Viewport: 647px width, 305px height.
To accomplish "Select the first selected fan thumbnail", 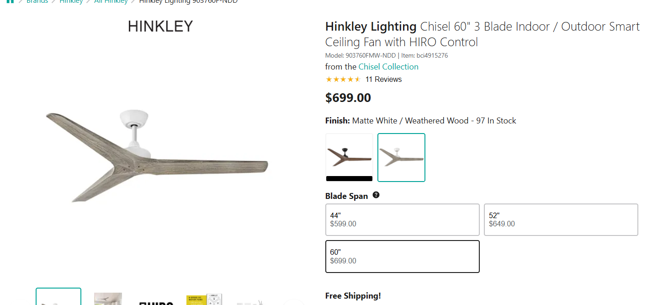I will click(x=58, y=298).
